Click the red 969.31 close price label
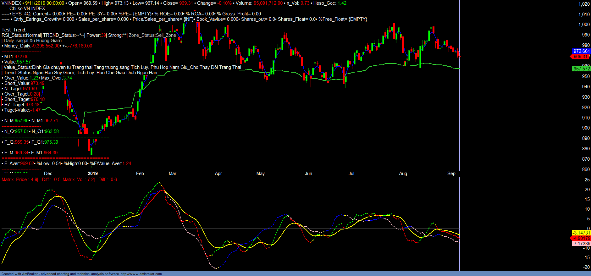The width and height of the screenshot is (591, 276). click(580, 57)
